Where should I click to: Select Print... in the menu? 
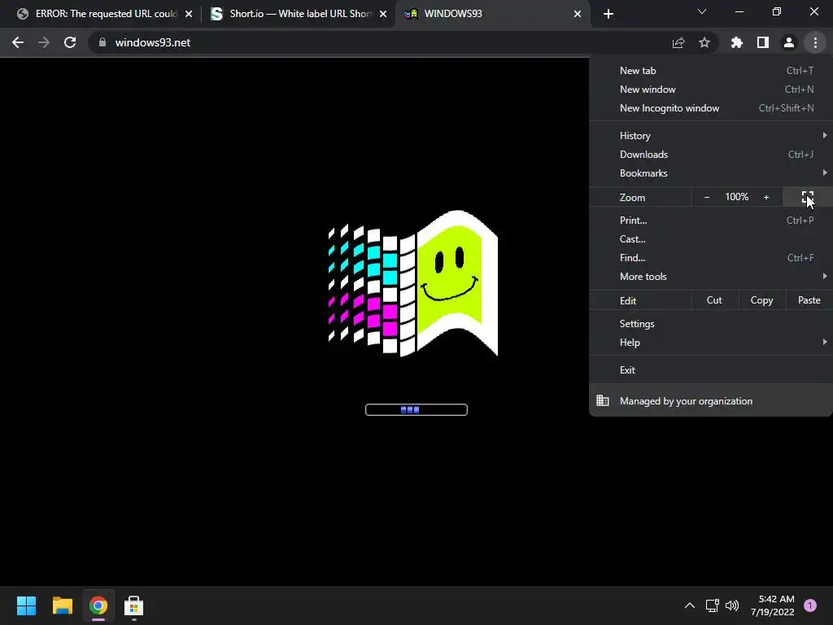711,220
